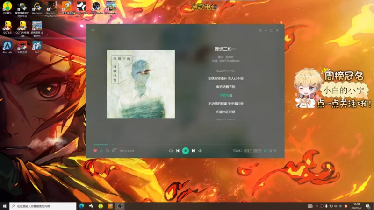Open OBS Studio desktop shortcut
The width and height of the screenshot is (374, 210).
96,8
